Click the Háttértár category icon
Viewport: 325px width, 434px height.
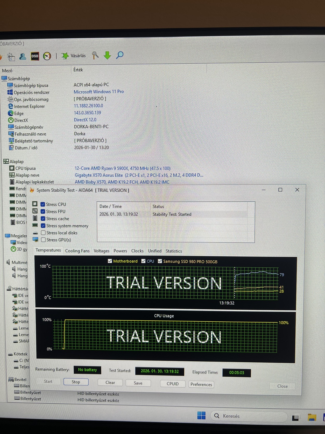click(x=9, y=288)
